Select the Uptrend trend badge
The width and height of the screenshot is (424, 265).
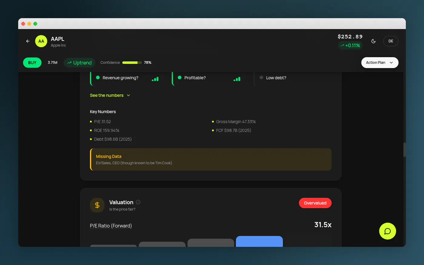click(x=79, y=63)
